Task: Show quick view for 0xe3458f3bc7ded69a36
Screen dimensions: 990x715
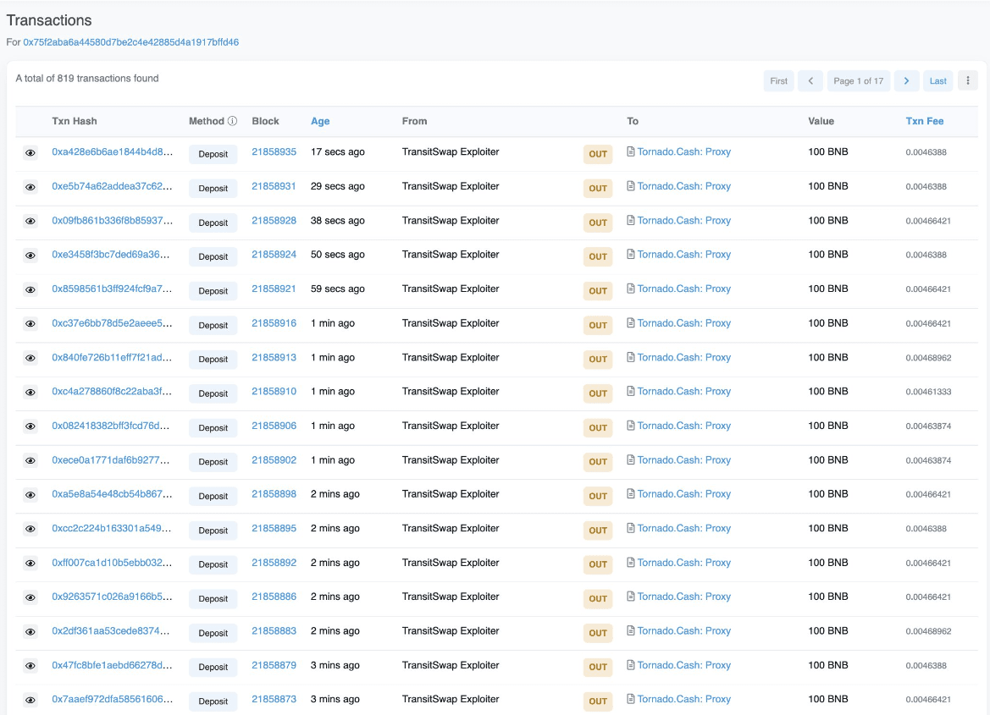Action: pos(30,256)
